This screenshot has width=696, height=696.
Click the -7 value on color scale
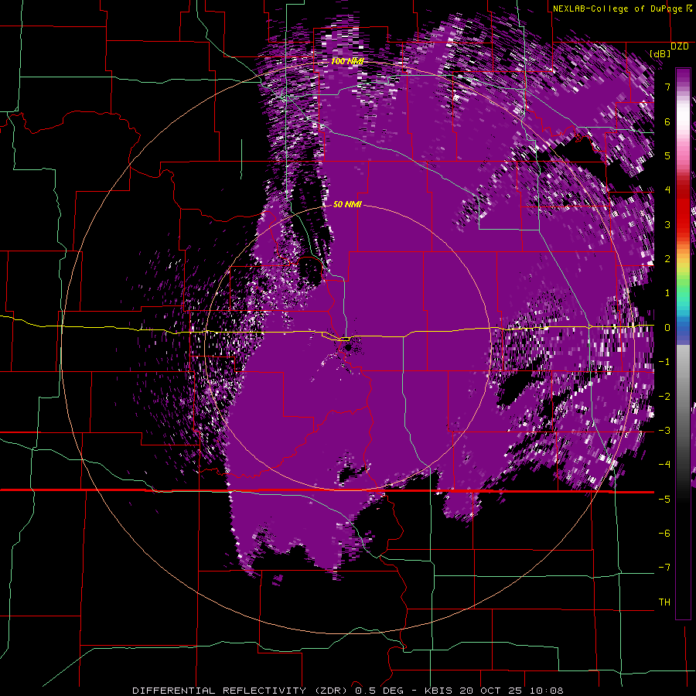point(664,568)
